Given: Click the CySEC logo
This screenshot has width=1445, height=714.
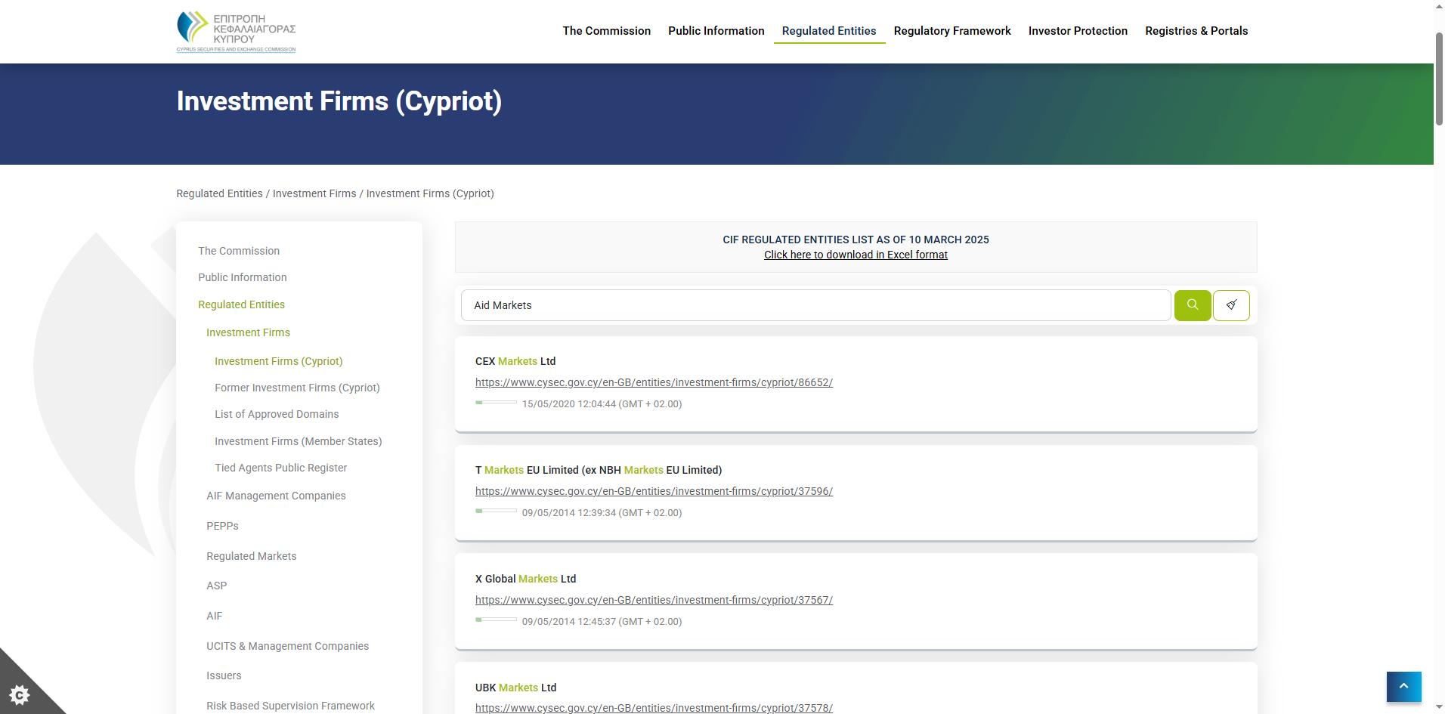Looking at the screenshot, I should 236,32.
